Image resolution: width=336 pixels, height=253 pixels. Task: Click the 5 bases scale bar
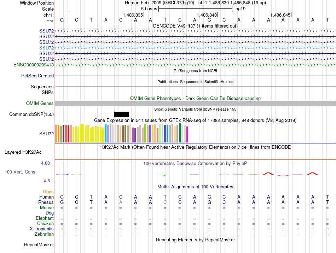click(x=196, y=9)
